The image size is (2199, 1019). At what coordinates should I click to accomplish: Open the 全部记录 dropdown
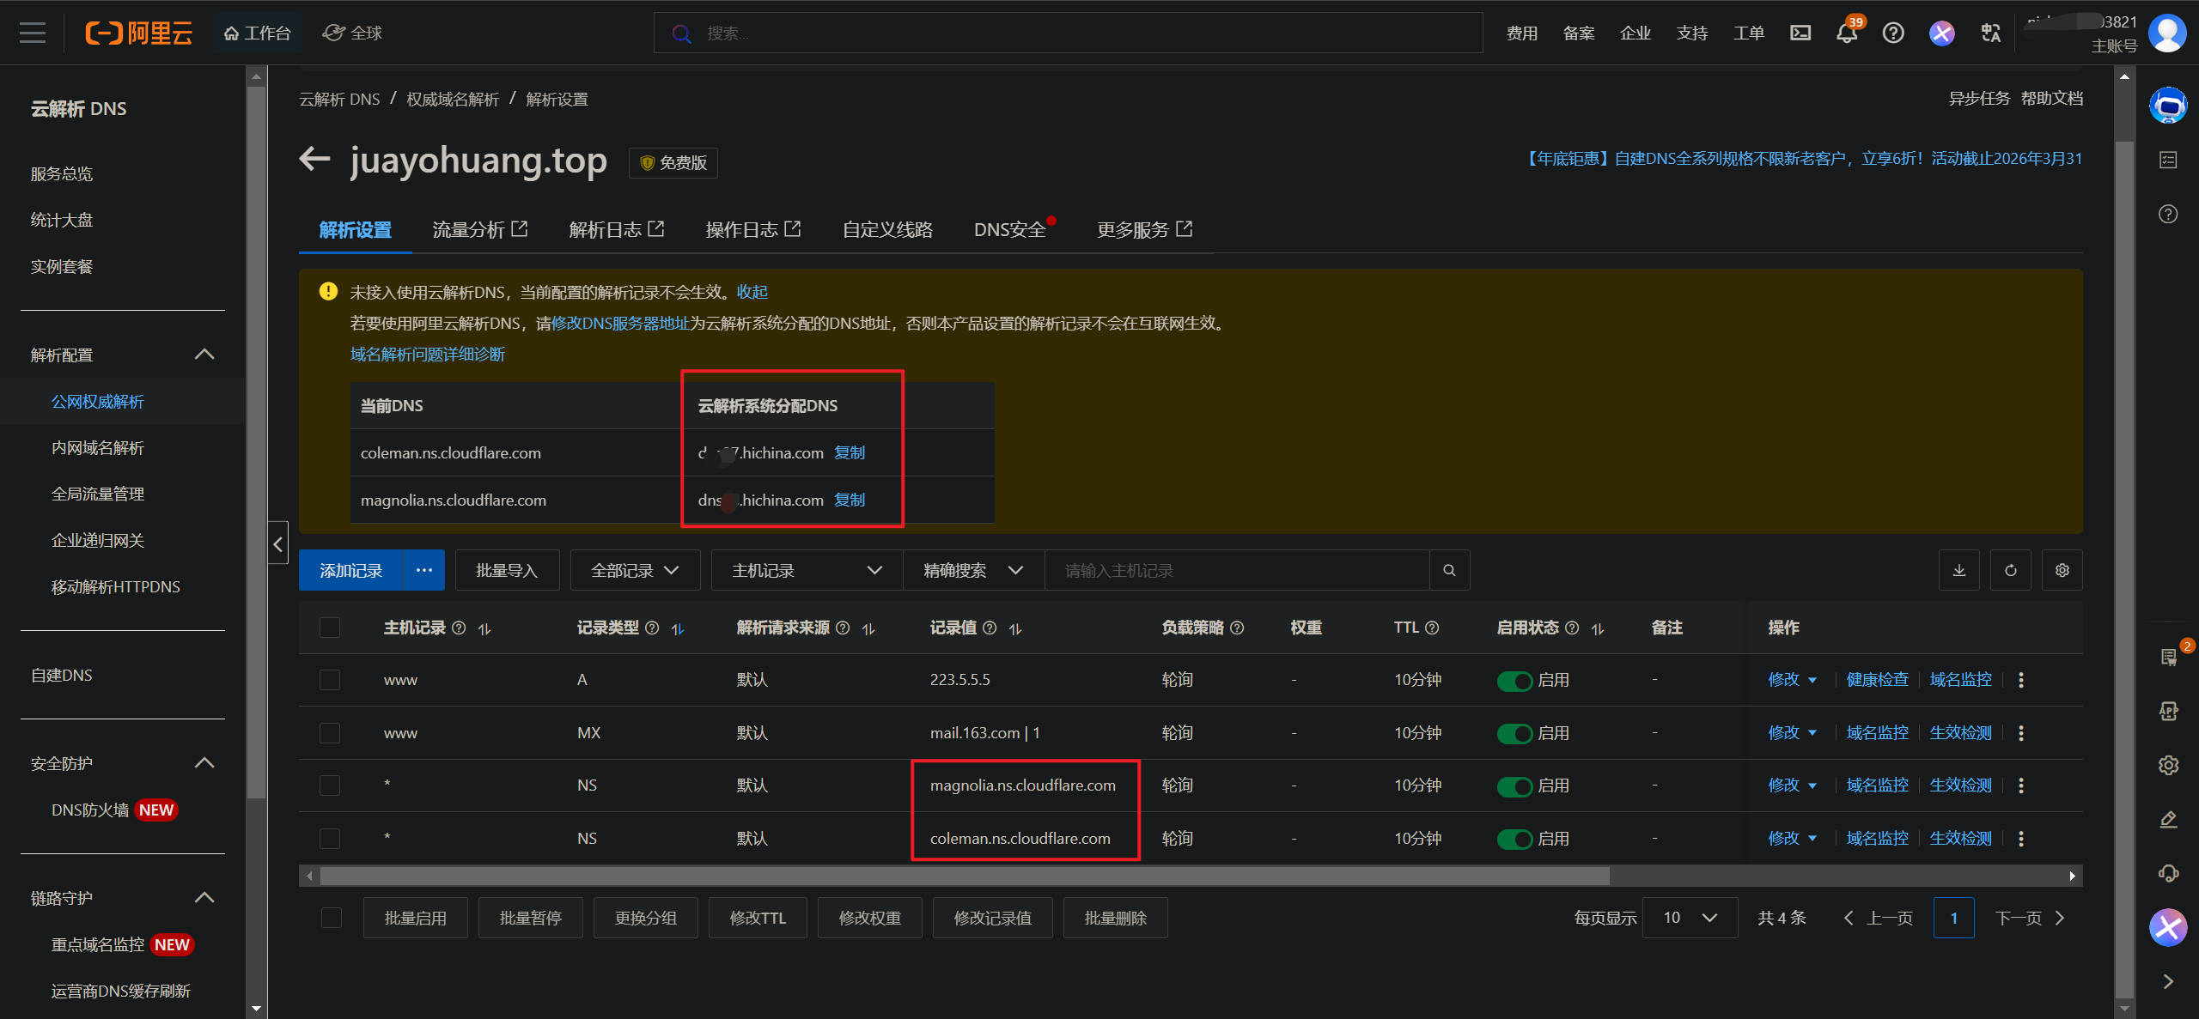point(635,569)
